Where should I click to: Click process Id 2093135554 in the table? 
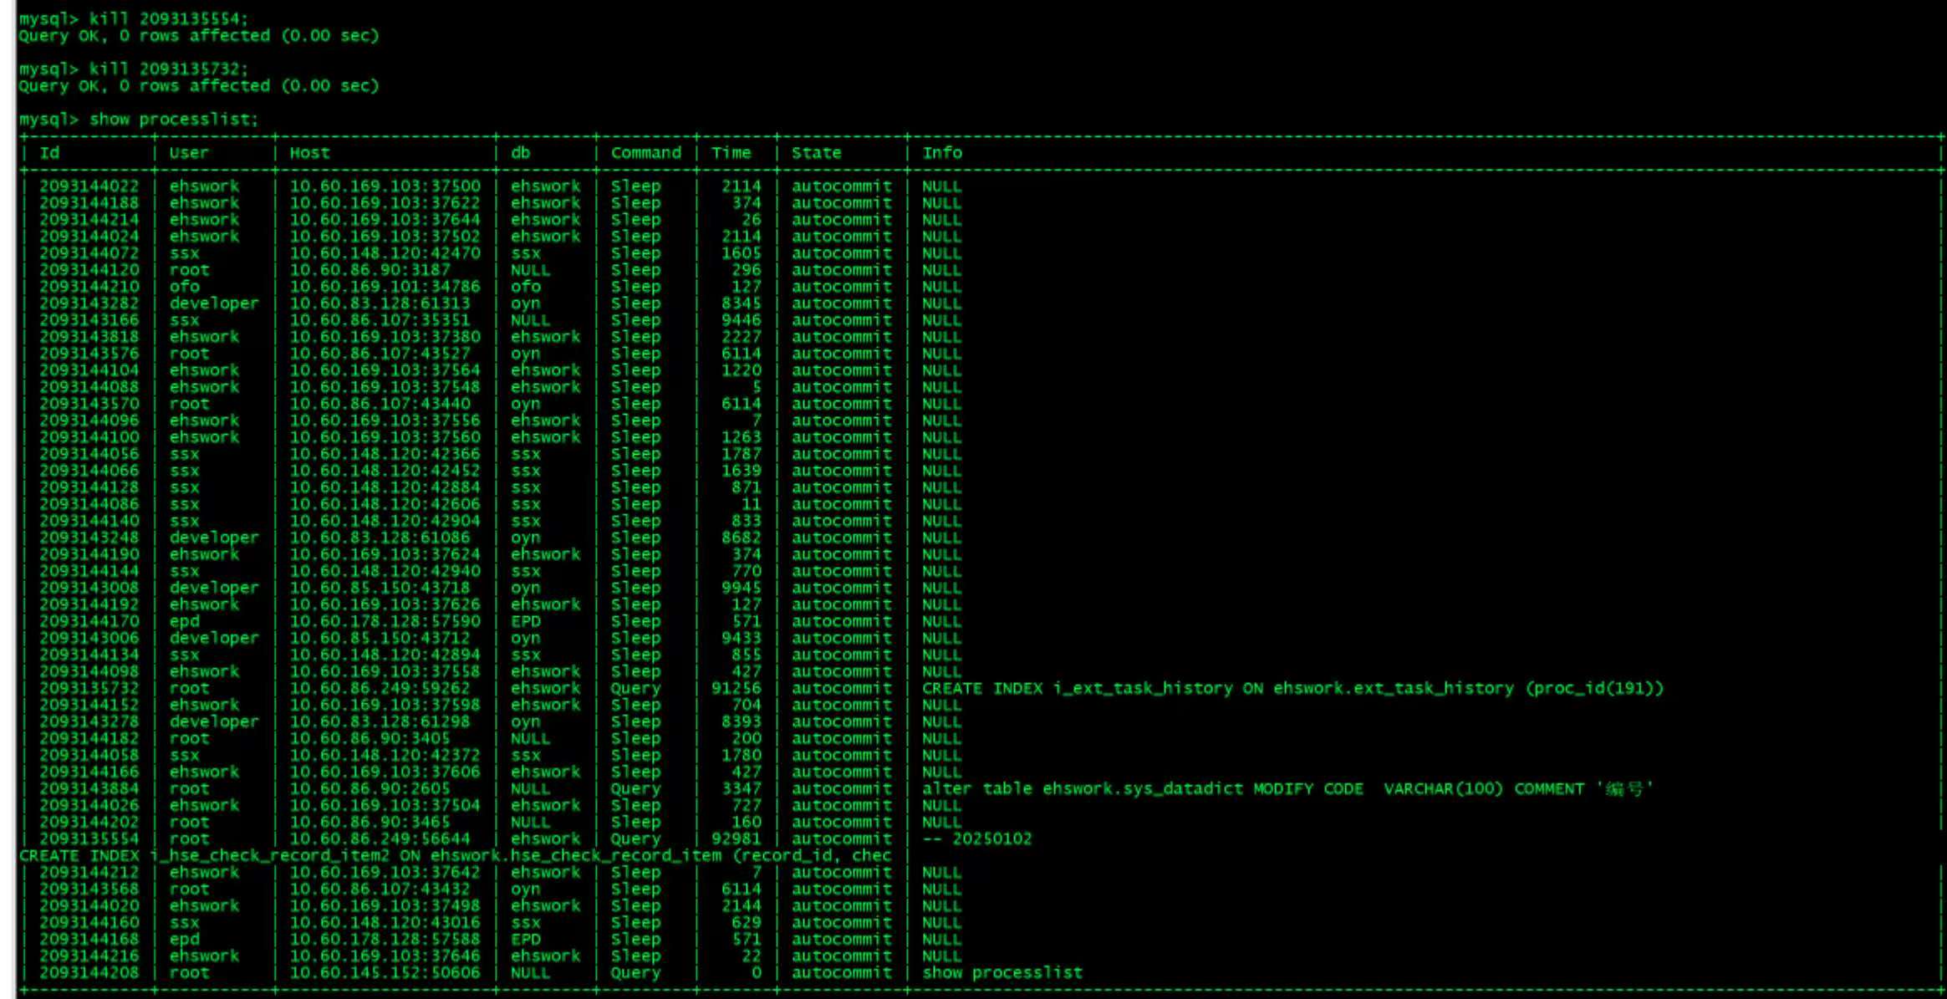click(89, 838)
